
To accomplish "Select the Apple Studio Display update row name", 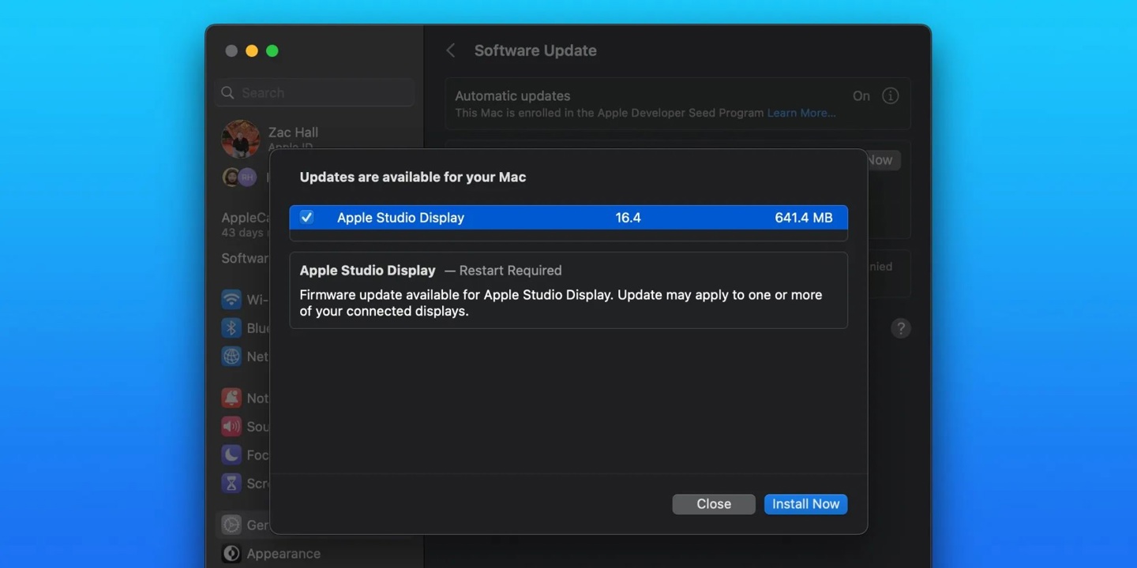I will [400, 218].
